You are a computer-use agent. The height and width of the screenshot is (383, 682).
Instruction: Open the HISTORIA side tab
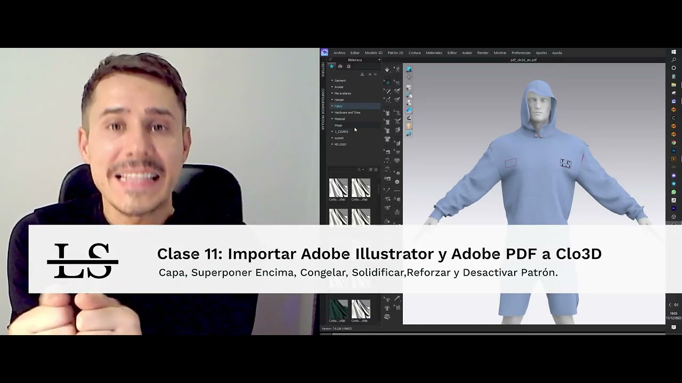(x=323, y=70)
